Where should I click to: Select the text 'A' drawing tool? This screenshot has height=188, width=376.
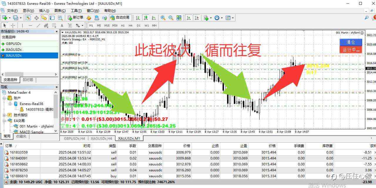pyautogui.click(x=62, y=25)
